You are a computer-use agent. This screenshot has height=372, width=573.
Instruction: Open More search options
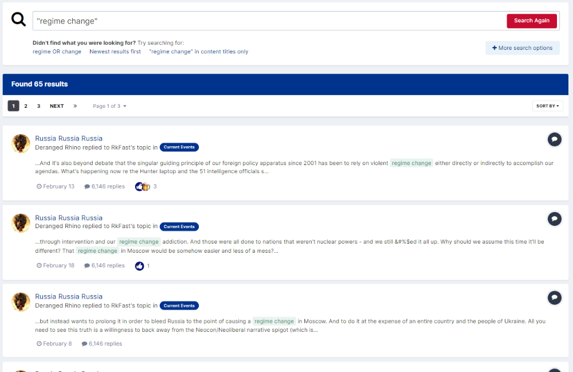point(522,48)
